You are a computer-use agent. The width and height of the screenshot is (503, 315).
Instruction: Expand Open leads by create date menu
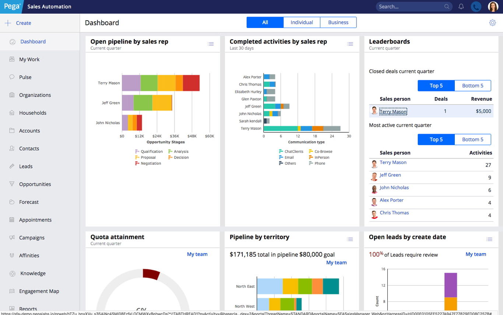click(x=489, y=239)
